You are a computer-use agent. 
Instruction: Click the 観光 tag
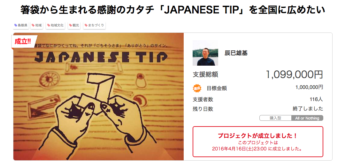tap(74, 25)
